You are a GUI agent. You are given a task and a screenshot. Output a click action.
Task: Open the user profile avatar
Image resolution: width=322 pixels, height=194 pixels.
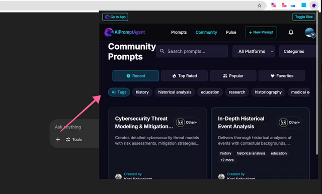310,32
